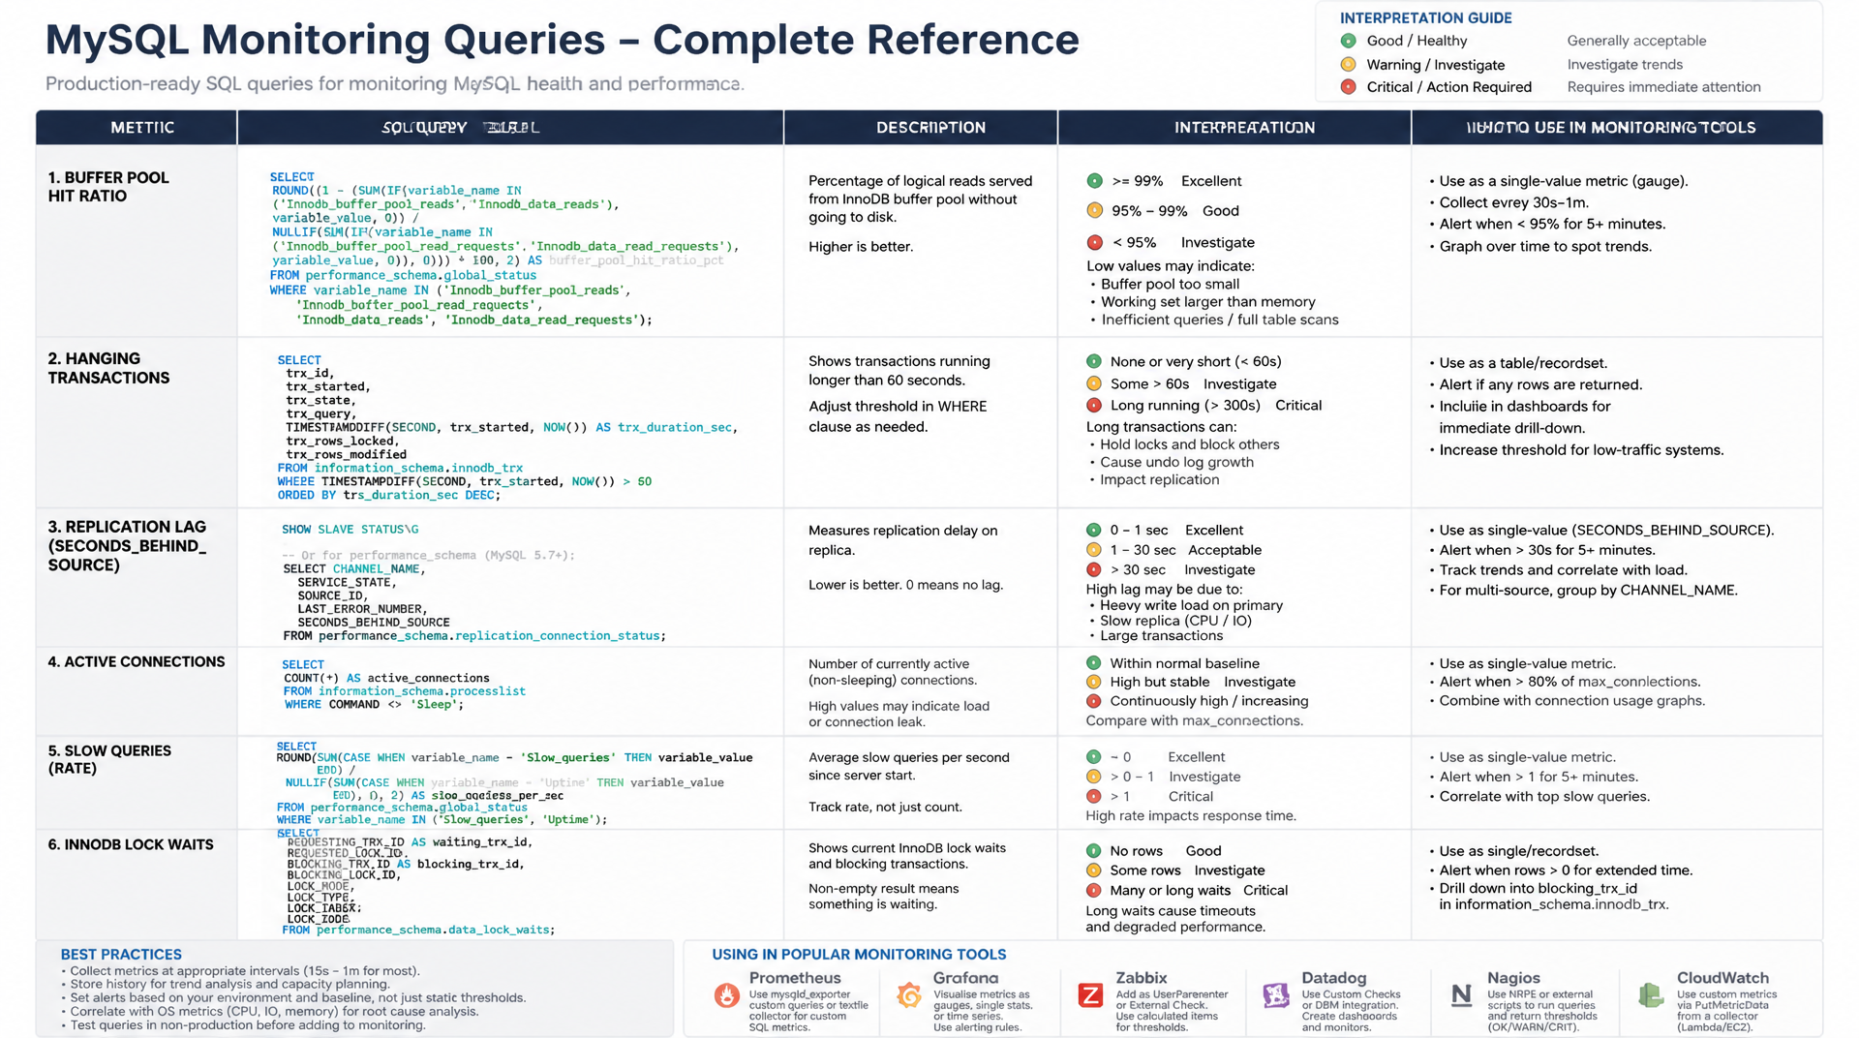Click the purple Datadog logo icon
The width and height of the screenshot is (1859, 1038).
1276,994
